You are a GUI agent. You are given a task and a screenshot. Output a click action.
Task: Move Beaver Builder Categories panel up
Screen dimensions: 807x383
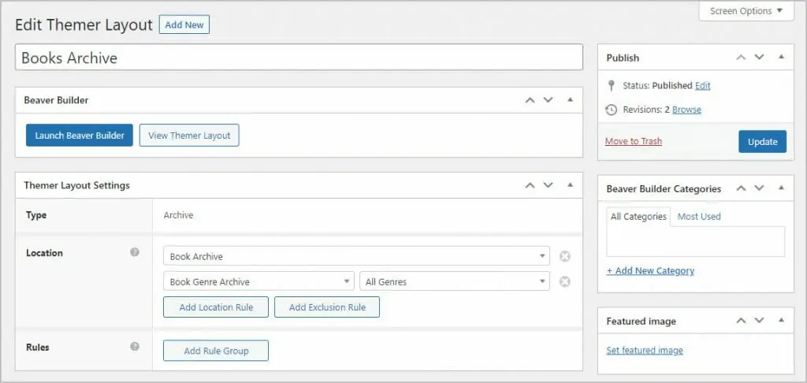click(741, 188)
